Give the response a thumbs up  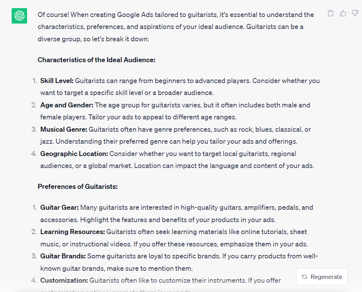pyautogui.click(x=343, y=14)
